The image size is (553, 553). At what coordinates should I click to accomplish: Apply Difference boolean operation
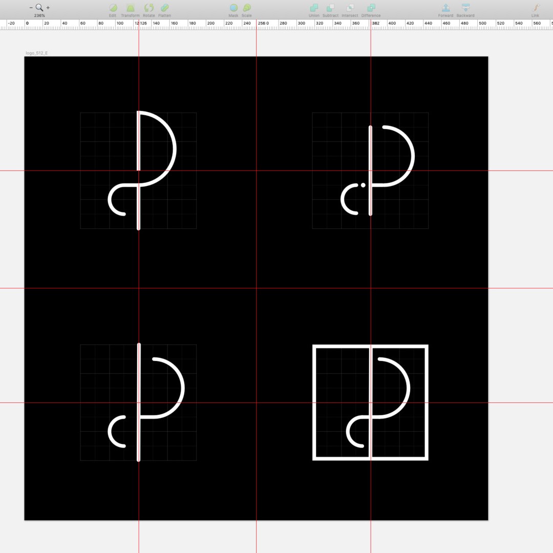371,8
